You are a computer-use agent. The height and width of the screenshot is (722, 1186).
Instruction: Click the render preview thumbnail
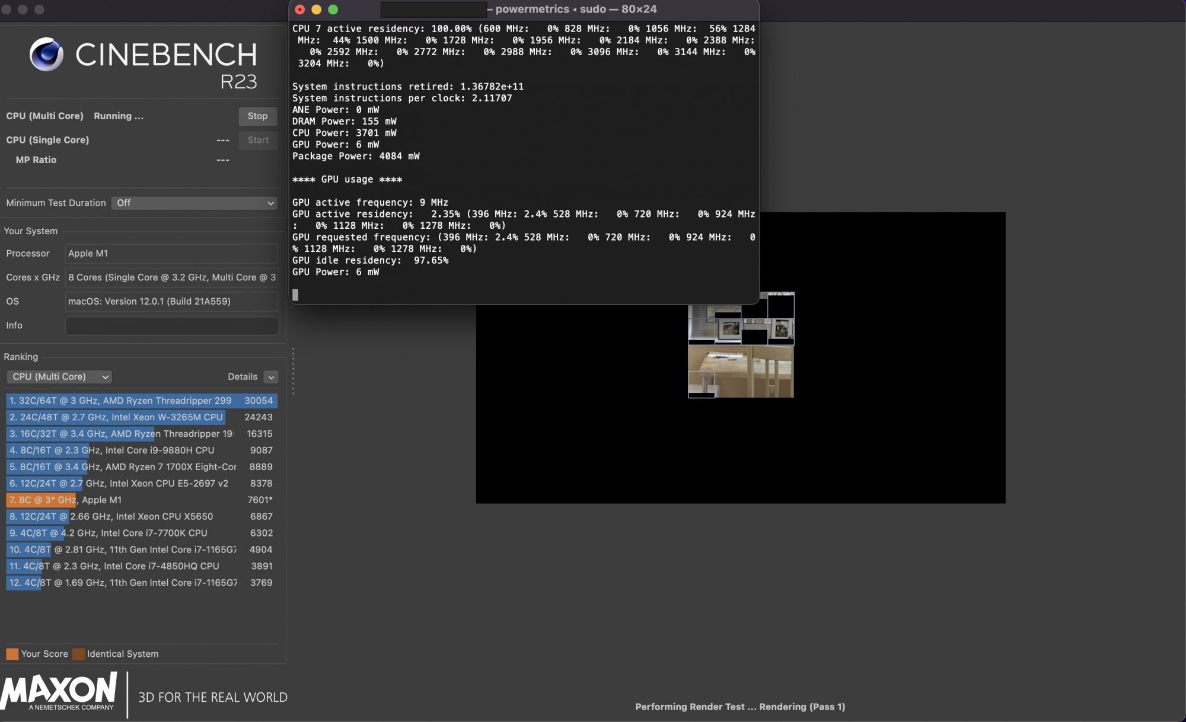pos(741,346)
